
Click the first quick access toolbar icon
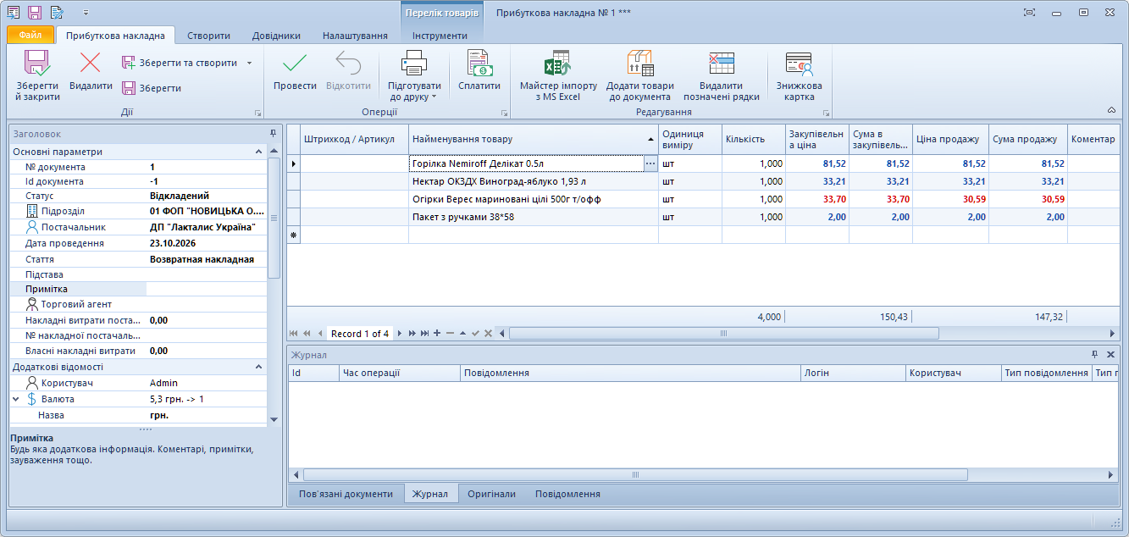coord(14,13)
